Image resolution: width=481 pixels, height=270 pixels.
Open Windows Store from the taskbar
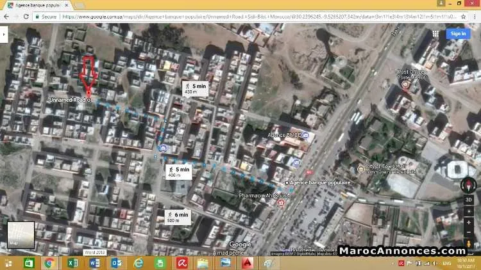point(29,263)
